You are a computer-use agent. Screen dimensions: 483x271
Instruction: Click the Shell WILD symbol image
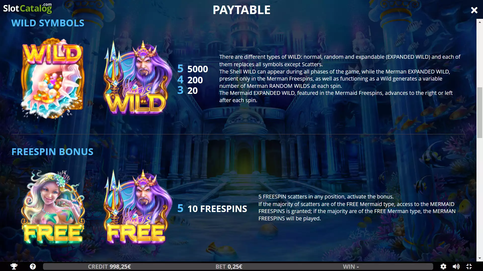tap(53, 78)
